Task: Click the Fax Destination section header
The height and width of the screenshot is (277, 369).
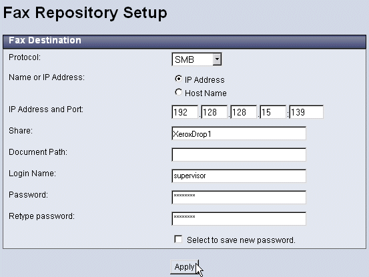Action: (x=184, y=41)
